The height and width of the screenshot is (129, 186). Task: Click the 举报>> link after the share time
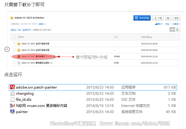pos(42,24)
